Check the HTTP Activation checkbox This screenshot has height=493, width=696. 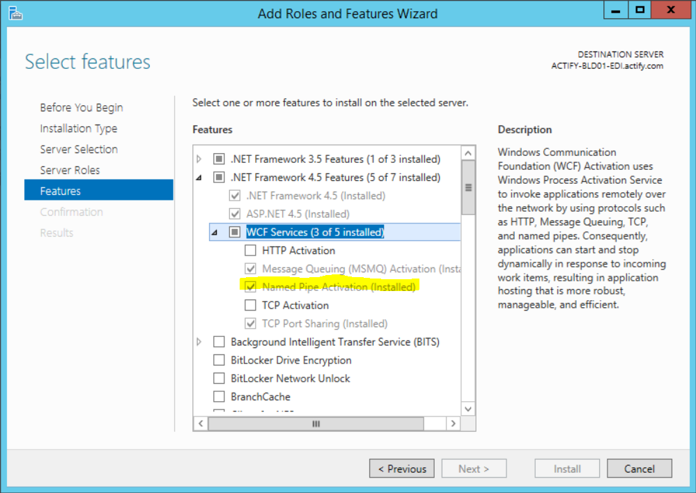coord(251,251)
